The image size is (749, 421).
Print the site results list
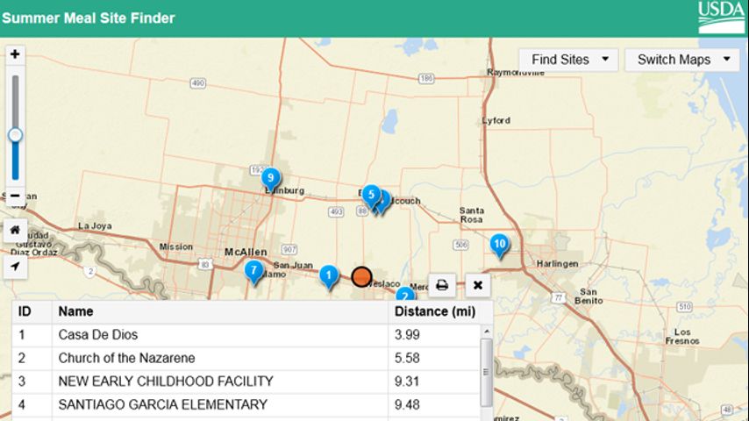[442, 285]
